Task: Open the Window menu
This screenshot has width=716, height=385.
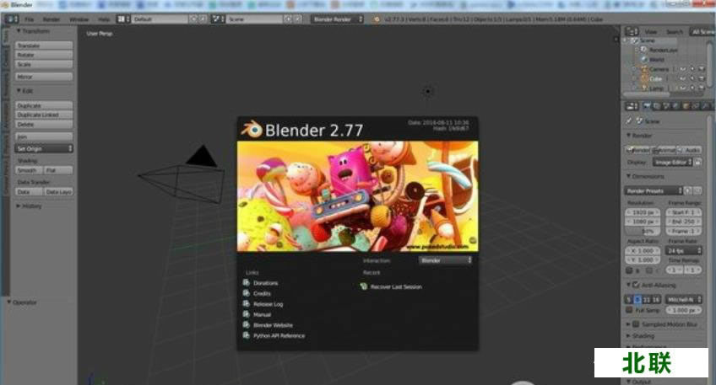Action: [79, 19]
